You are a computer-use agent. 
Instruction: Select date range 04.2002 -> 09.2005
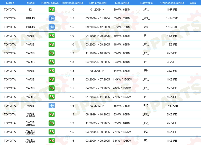pos(98,62)
